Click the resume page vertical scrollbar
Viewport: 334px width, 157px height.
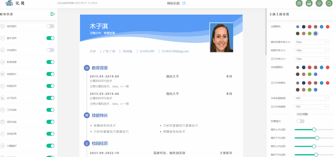[x=266, y=32]
